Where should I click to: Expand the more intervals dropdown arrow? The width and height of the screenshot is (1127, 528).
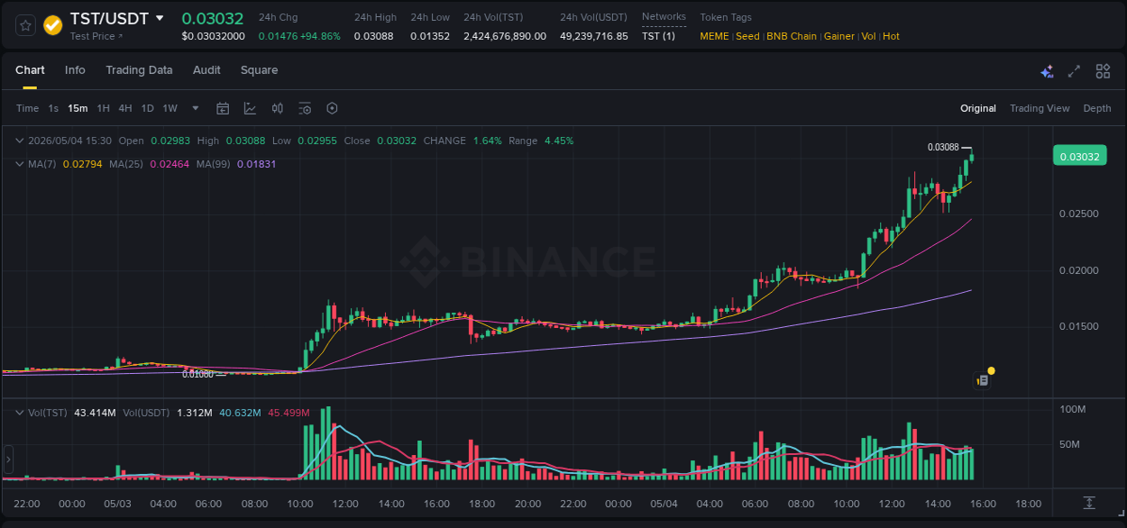(196, 108)
